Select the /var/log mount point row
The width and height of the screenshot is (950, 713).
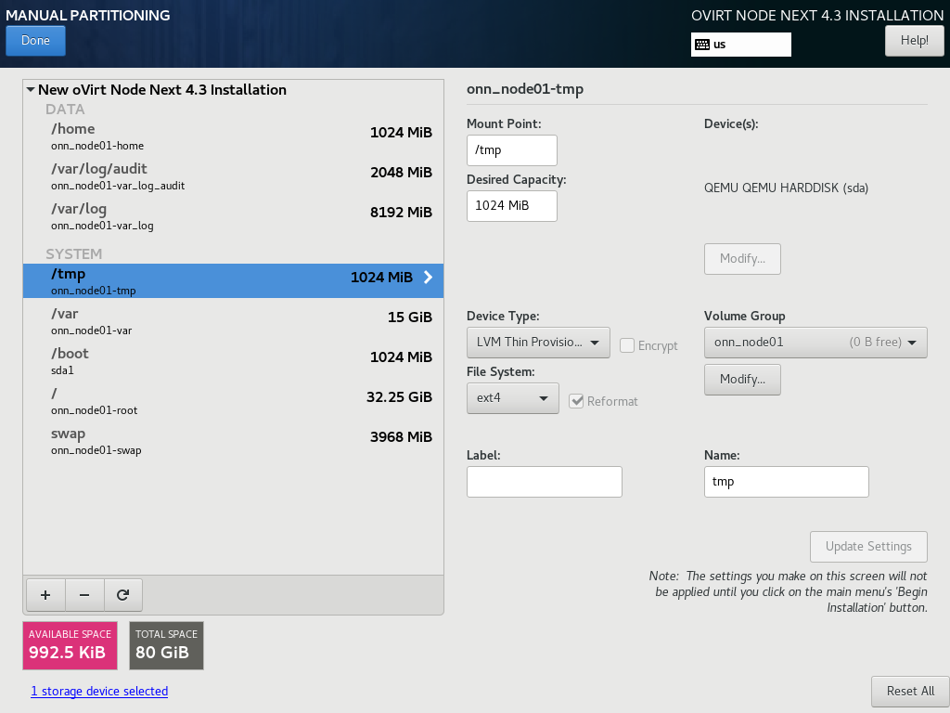pyautogui.click(x=233, y=216)
